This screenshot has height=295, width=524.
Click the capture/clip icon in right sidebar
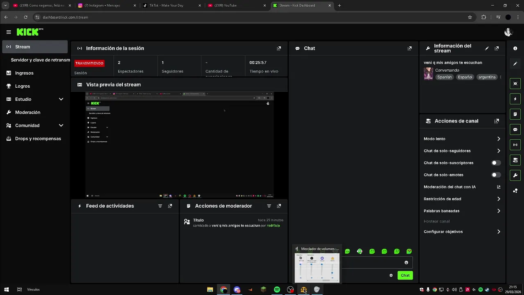(x=515, y=84)
